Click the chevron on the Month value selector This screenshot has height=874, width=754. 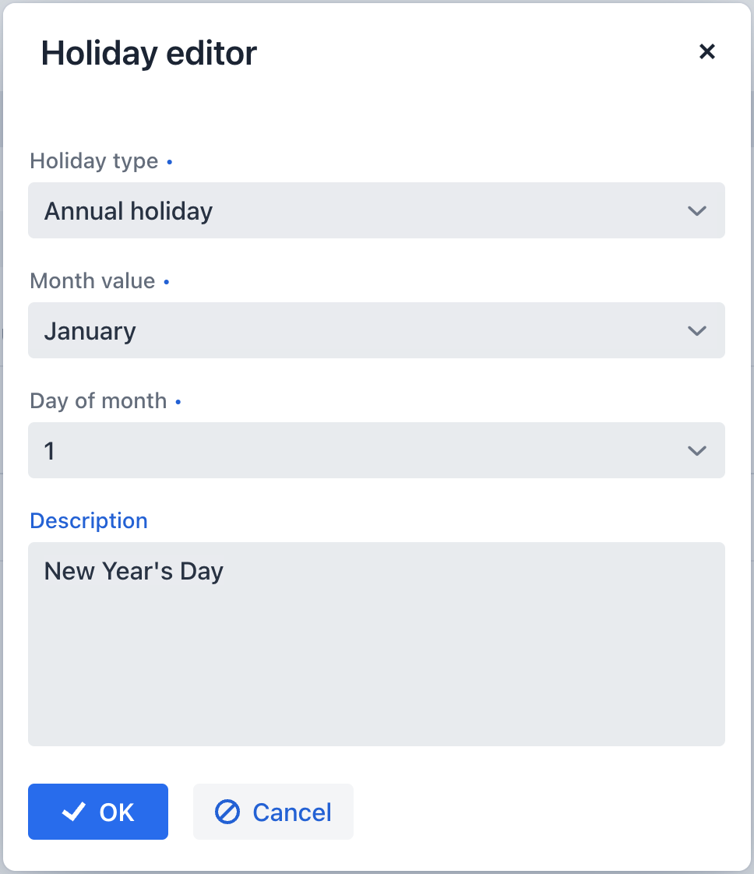[698, 330]
